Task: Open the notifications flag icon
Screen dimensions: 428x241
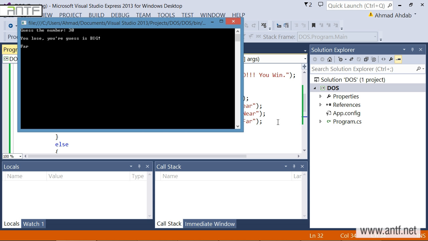Action: [308, 5]
